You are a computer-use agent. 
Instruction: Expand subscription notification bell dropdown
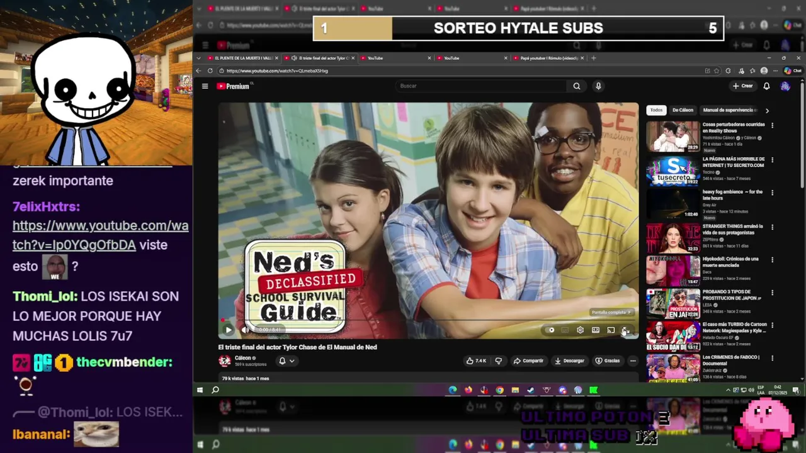[x=287, y=361]
